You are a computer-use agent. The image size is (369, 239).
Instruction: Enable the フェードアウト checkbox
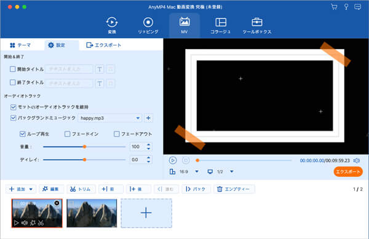tap(116, 134)
